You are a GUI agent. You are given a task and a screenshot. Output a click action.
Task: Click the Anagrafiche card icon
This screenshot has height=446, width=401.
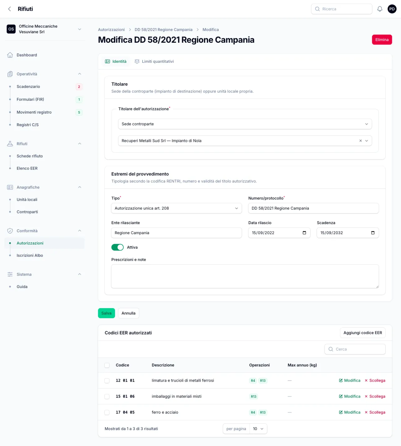10,187
